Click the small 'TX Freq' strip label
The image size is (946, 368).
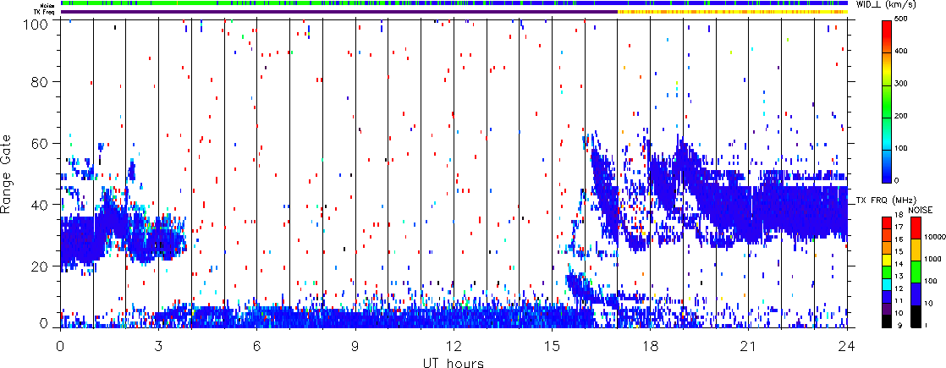pos(44,11)
